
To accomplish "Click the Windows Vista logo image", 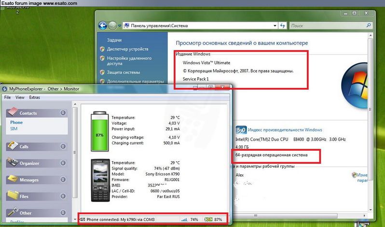I will (355, 85).
